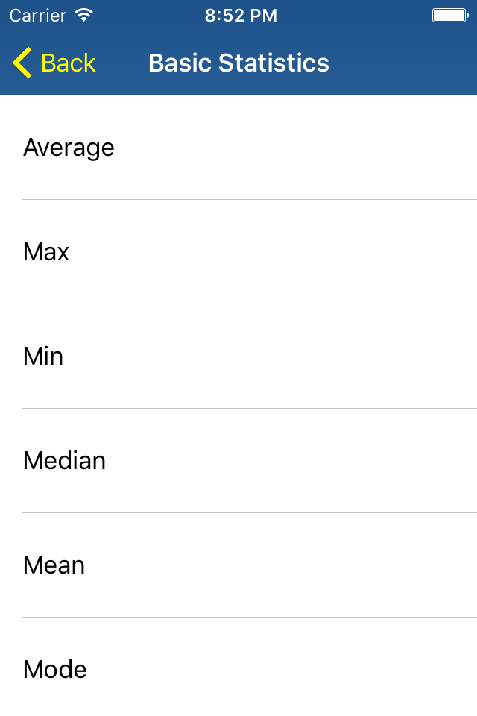Image resolution: width=477 pixels, height=716 pixels.
Task: Click divider line between Min and Median
Action: 250,408
